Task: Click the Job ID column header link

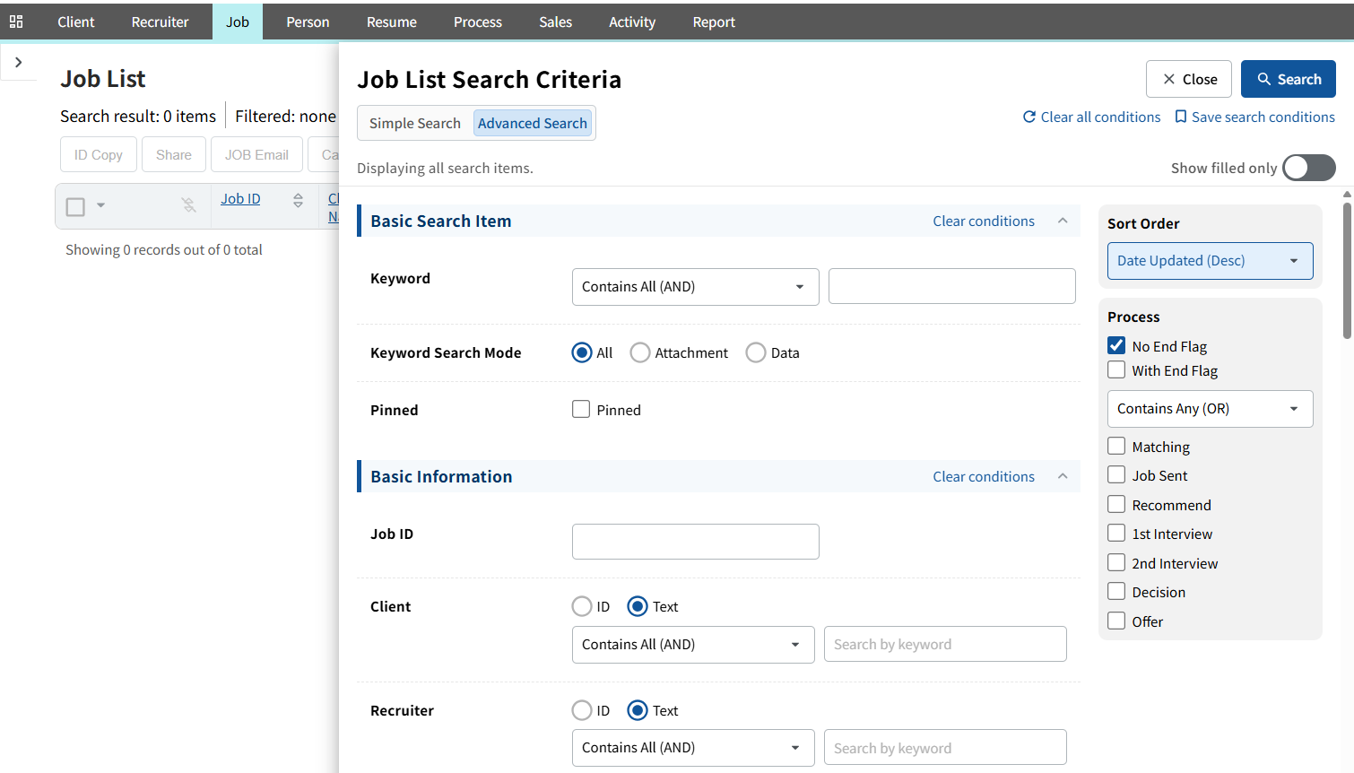Action: coord(240,198)
